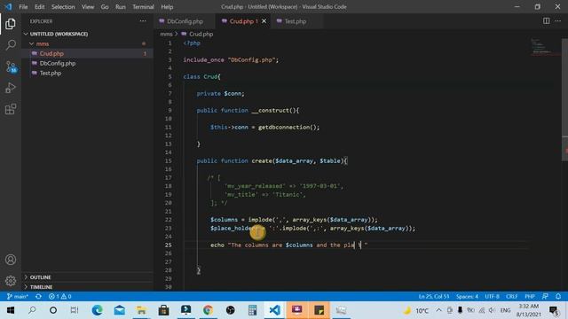Open Explorer views and more actions menu
The image size is (568, 319).
coord(143,21)
